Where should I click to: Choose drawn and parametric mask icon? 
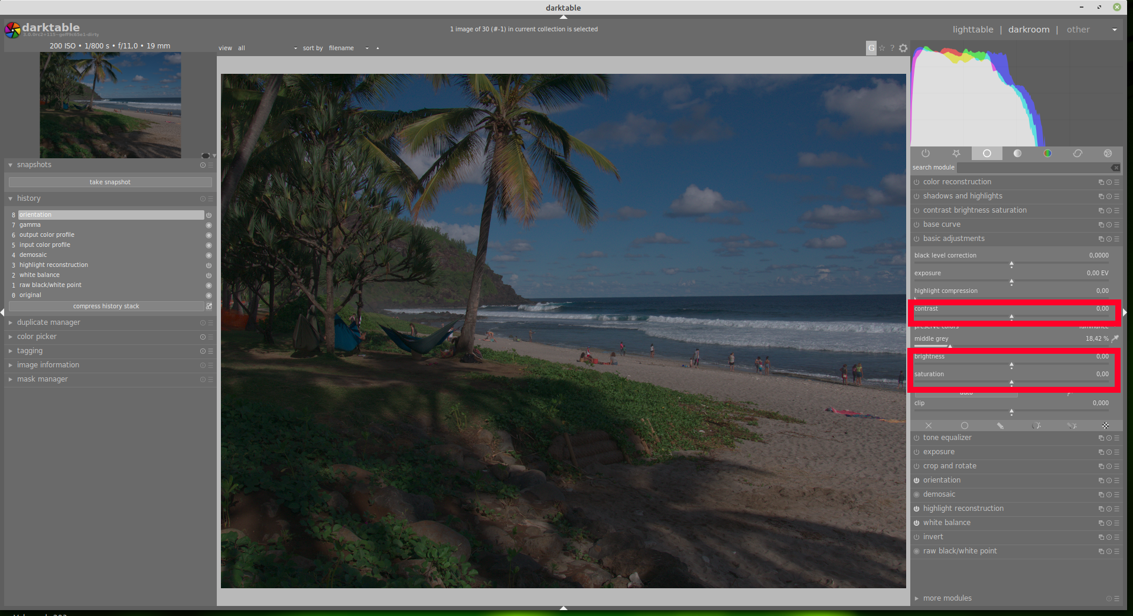(x=1072, y=425)
